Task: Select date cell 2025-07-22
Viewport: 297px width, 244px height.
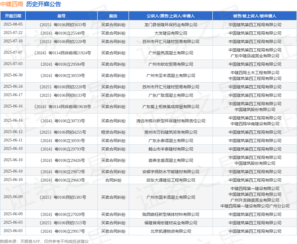Action: 13,33
